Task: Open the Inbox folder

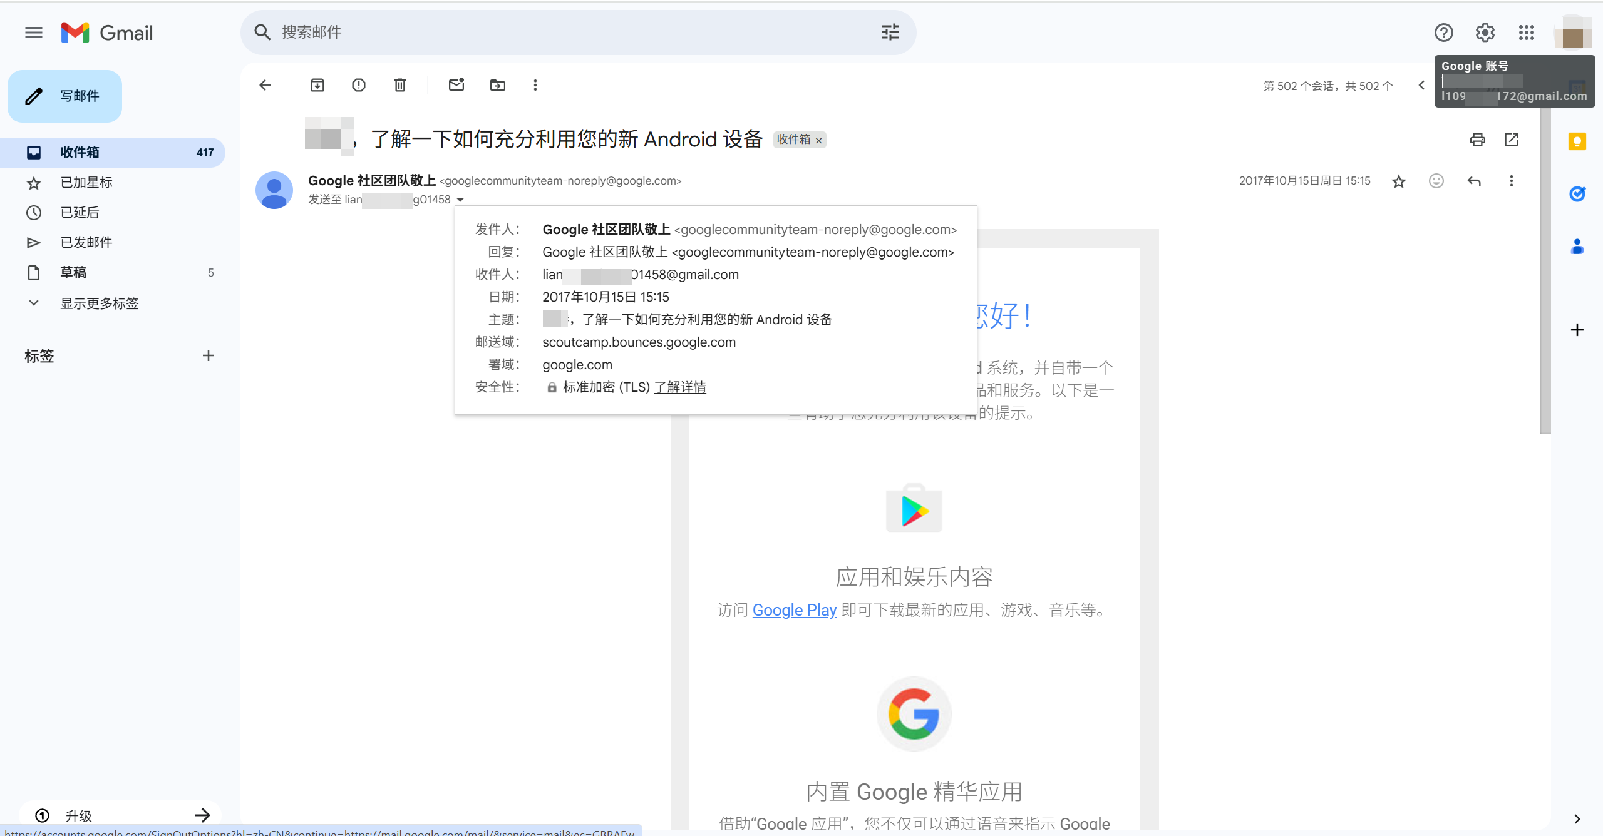Action: [x=113, y=153]
